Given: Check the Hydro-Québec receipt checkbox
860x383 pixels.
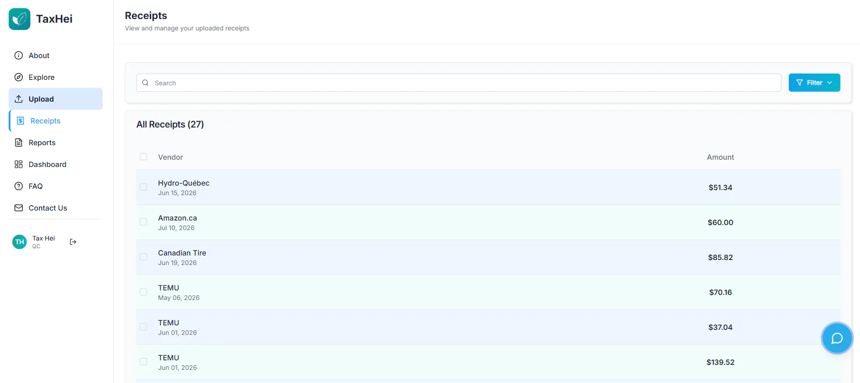Looking at the screenshot, I should coord(143,187).
